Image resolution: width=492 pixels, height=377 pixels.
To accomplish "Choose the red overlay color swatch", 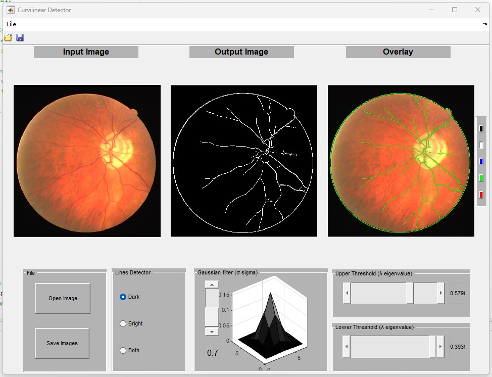I will (x=481, y=195).
